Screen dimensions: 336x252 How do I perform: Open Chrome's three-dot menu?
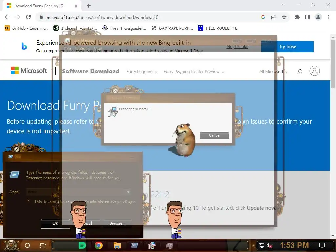[329, 17]
